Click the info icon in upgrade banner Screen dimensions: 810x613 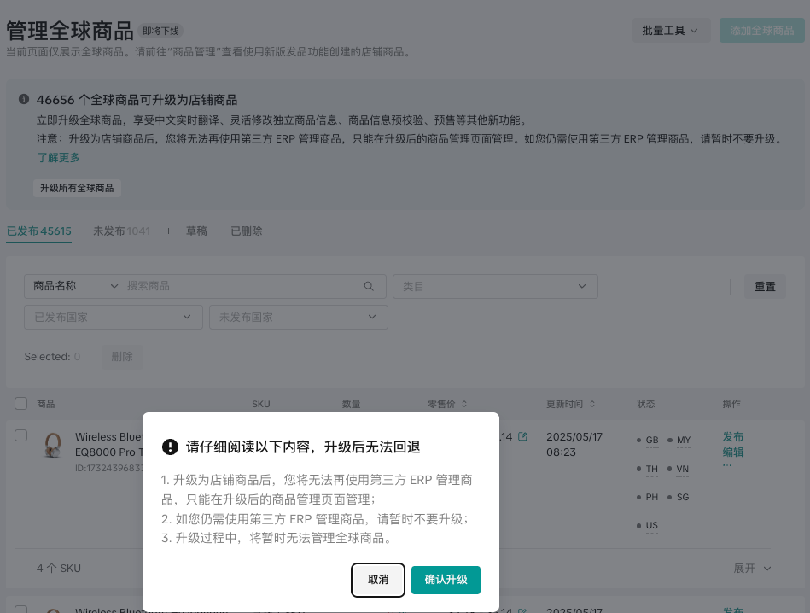pos(24,99)
